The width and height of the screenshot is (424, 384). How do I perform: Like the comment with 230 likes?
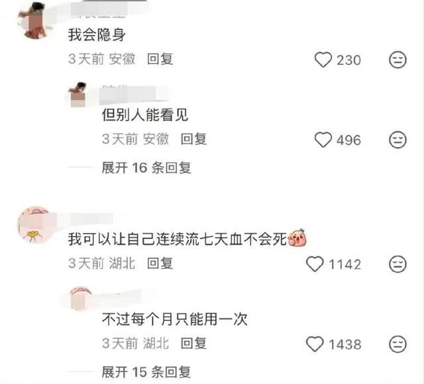click(x=323, y=60)
